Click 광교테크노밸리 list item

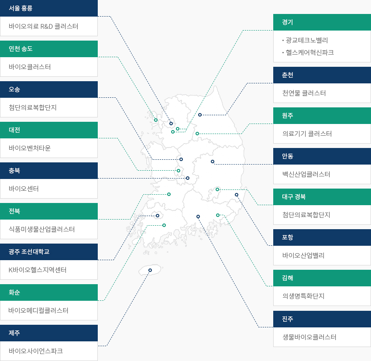click(x=307, y=40)
